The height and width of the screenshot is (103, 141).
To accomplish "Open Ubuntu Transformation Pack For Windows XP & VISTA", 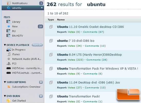I will pyautogui.click(x=98, y=69).
